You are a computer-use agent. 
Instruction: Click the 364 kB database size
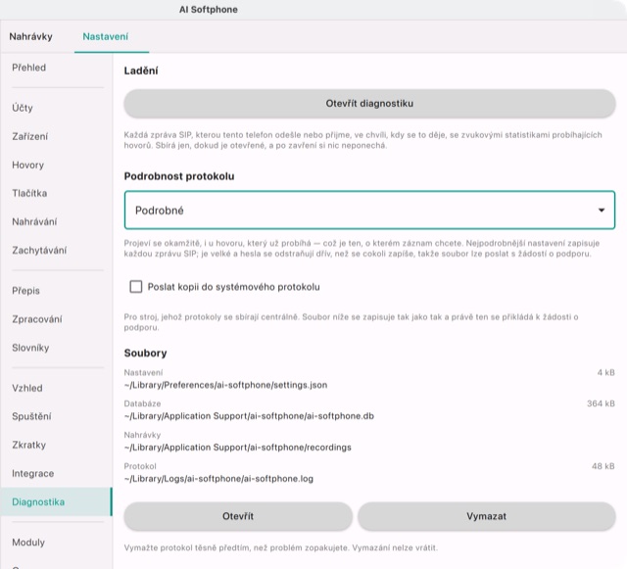click(x=601, y=403)
